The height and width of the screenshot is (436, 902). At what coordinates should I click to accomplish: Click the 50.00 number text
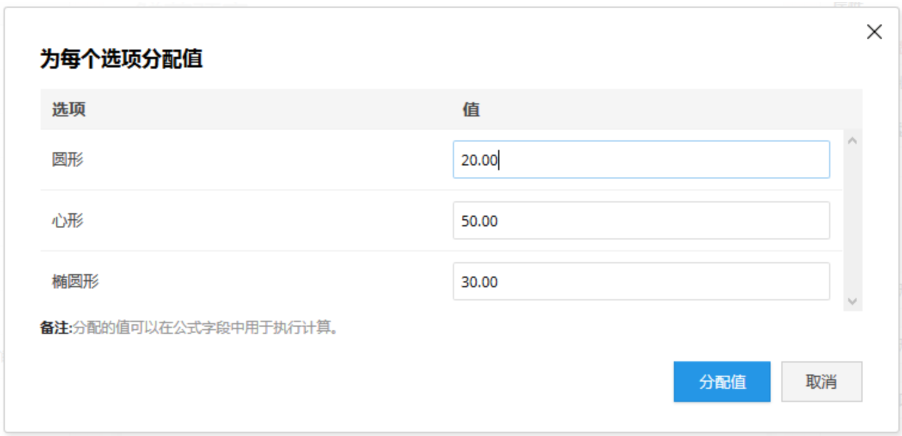pos(479,221)
